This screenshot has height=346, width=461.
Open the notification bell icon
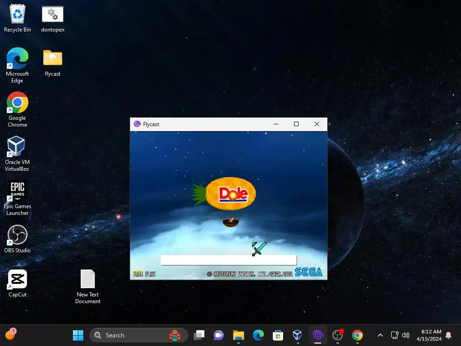click(449, 335)
